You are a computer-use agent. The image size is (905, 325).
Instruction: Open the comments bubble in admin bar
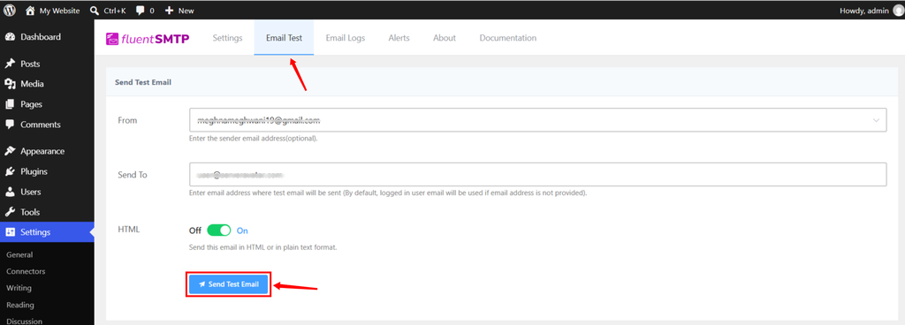coord(141,11)
